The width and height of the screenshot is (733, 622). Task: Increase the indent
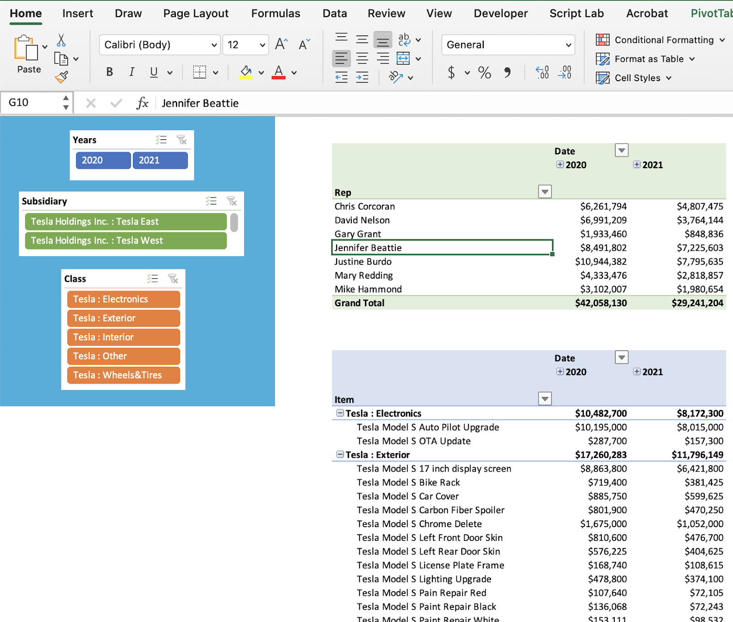point(362,77)
